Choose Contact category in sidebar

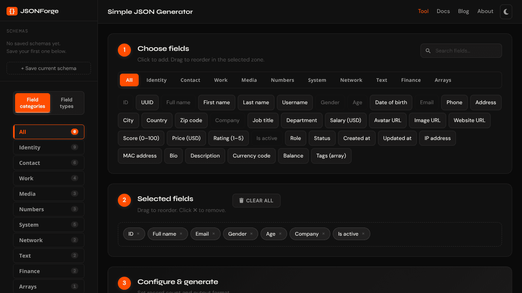pyautogui.click(x=49, y=163)
